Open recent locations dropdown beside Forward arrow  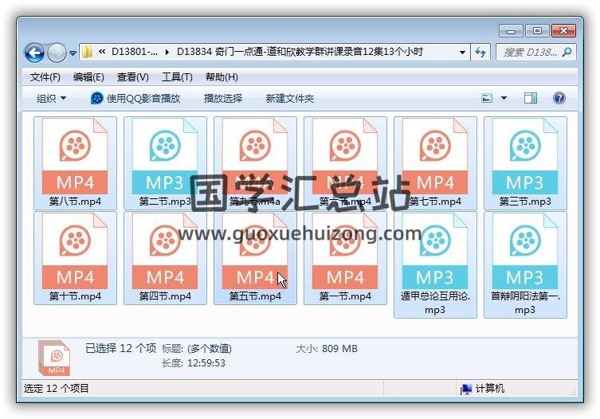[73, 53]
